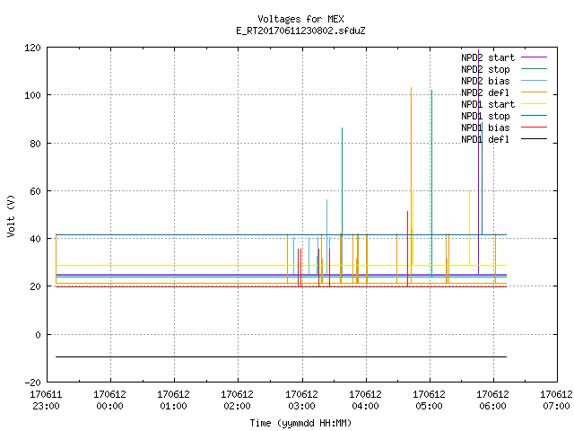Image resolution: width=574 pixels, height=431 pixels.
Task: Click the orange spike reaching 103 V near 04:40
Action: (411, 183)
